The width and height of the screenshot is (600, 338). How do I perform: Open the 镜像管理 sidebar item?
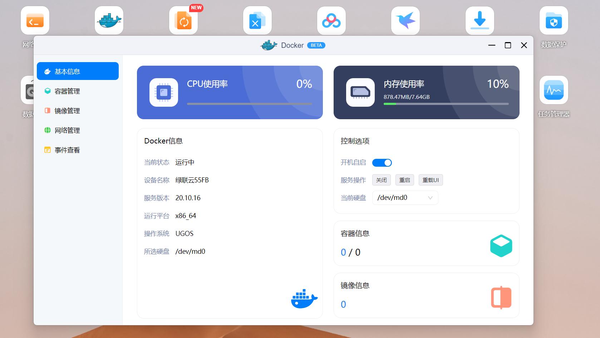click(67, 110)
